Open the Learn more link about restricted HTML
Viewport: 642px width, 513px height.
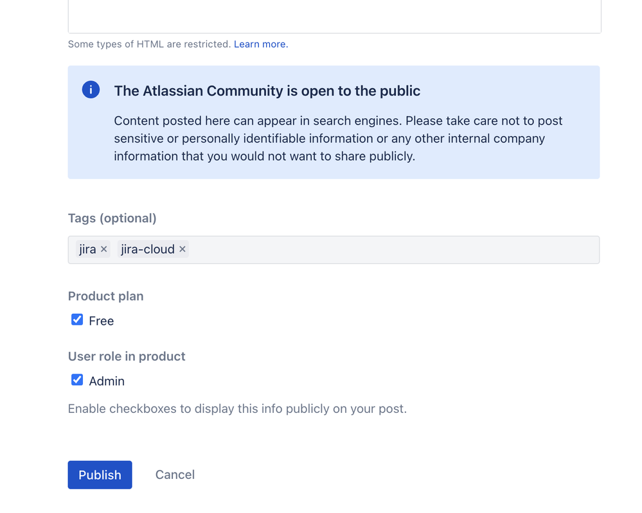click(x=260, y=44)
